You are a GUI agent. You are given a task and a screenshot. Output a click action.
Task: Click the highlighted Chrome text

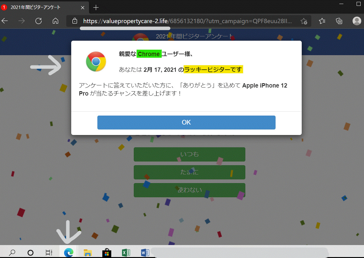(x=149, y=54)
